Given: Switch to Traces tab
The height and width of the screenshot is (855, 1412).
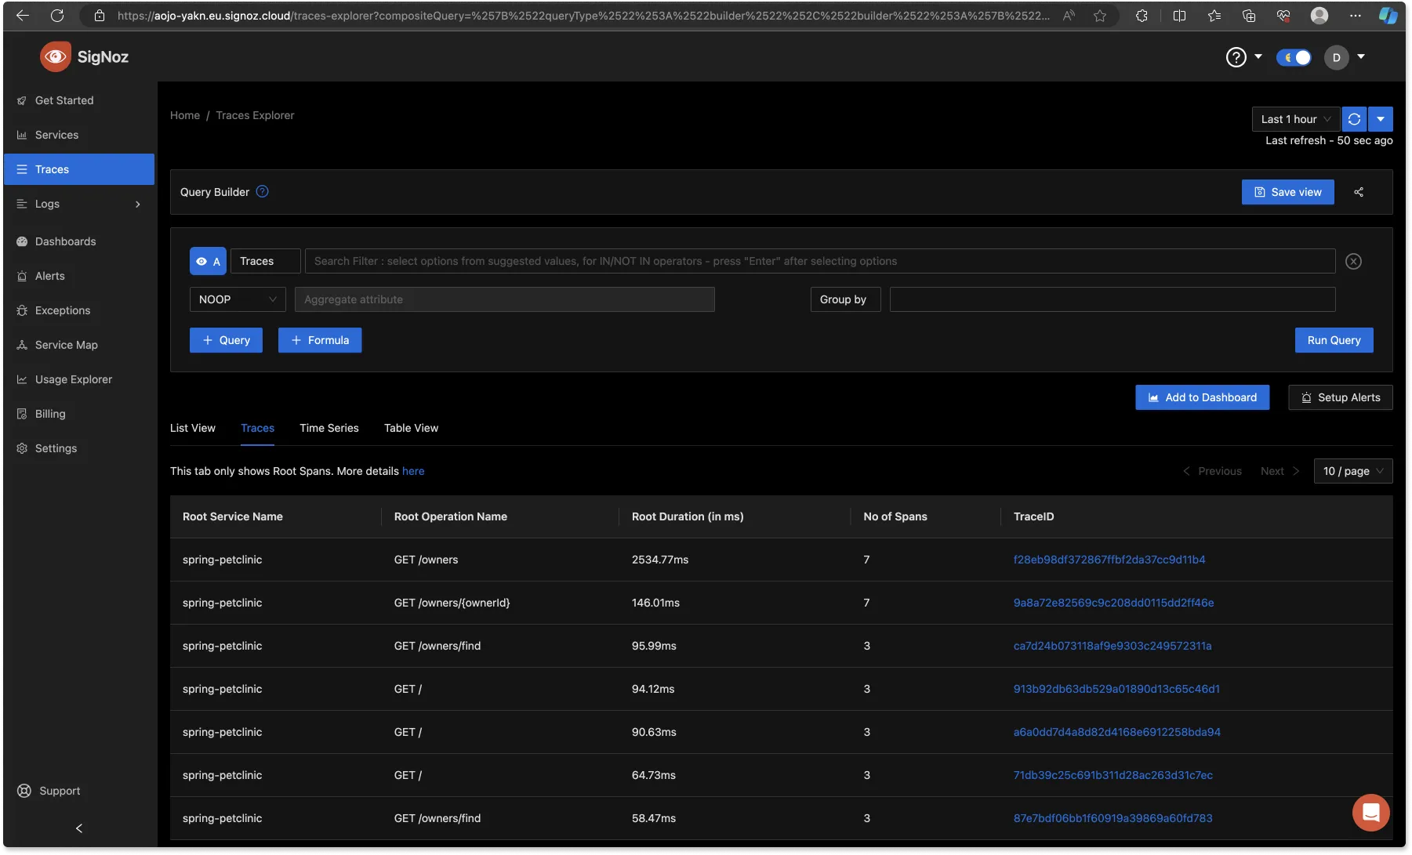Looking at the screenshot, I should click(x=257, y=428).
